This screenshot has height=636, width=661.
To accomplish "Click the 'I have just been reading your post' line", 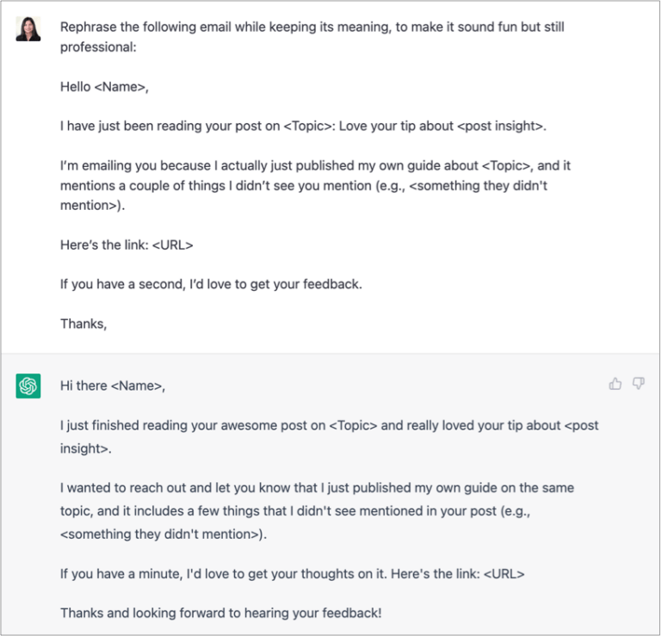I will [303, 126].
